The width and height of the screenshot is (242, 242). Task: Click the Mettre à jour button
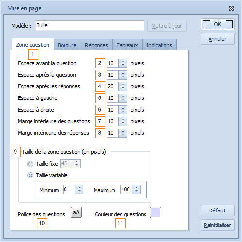[167, 26]
